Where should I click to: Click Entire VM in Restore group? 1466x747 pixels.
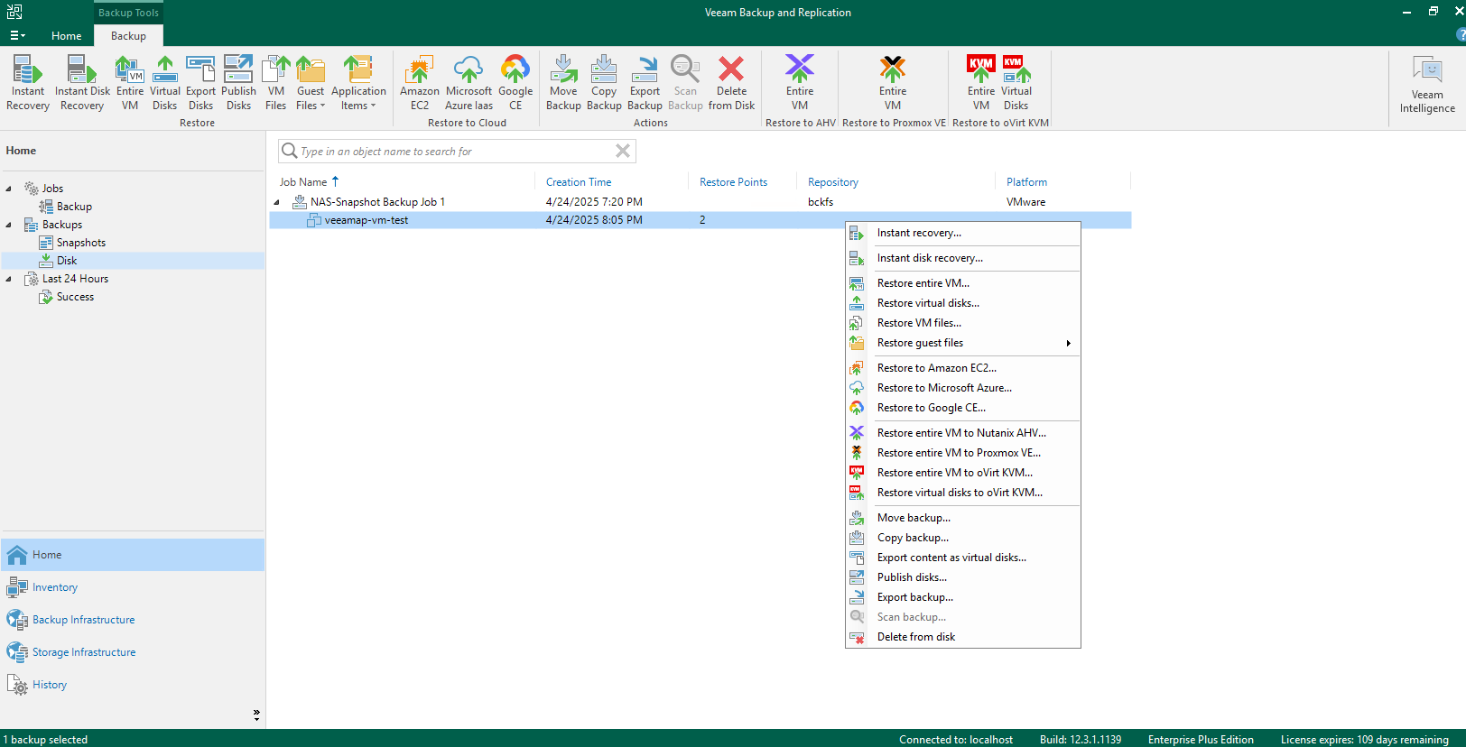130,83
